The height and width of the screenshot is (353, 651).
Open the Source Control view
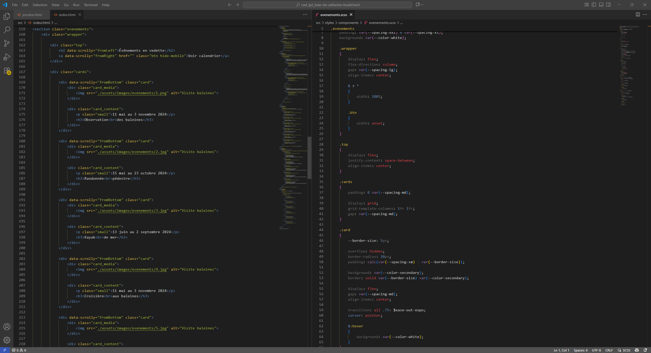click(x=7, y=43)
